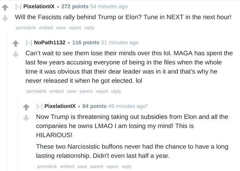
Task: Collapse NoPath1132's comment with [–]
Action: pos(29,43)
